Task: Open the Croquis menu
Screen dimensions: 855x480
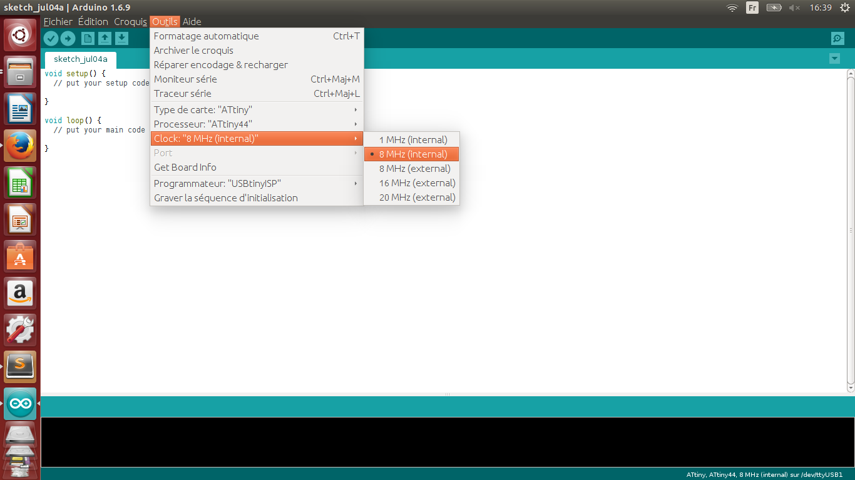Action: (130, 21)
